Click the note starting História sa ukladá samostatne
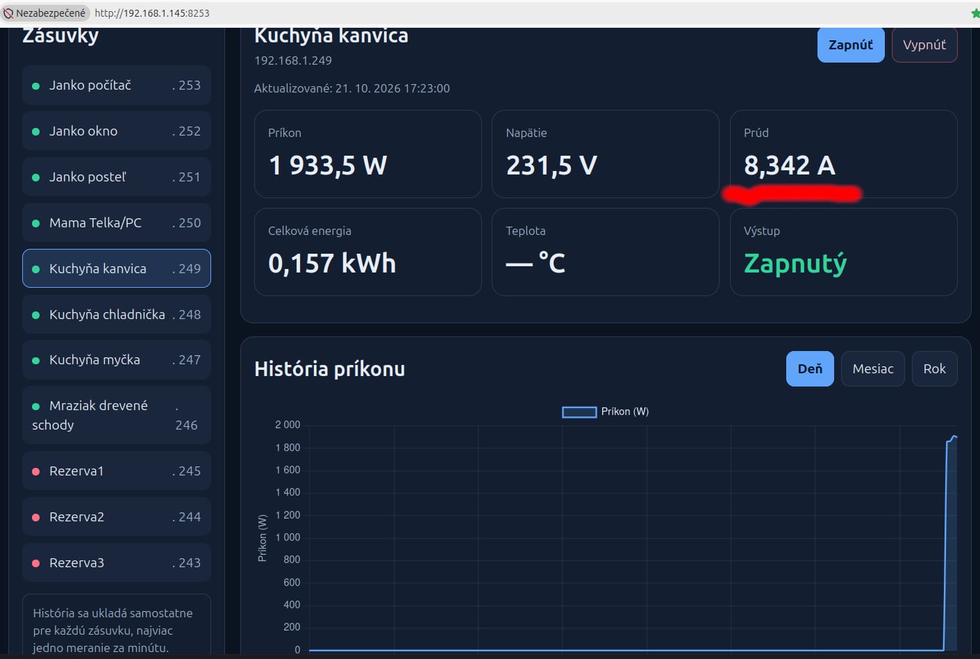The height and width of the screenshot is (659, 980). [113, 630]
